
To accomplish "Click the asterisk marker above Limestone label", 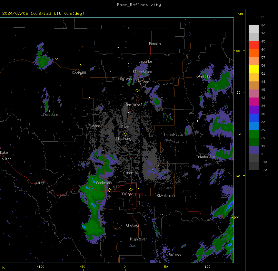I will pyautogui.click(x=49, y=111).
